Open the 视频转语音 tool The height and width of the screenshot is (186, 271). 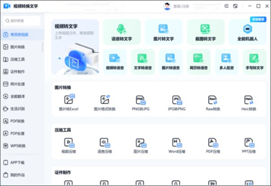115,62
